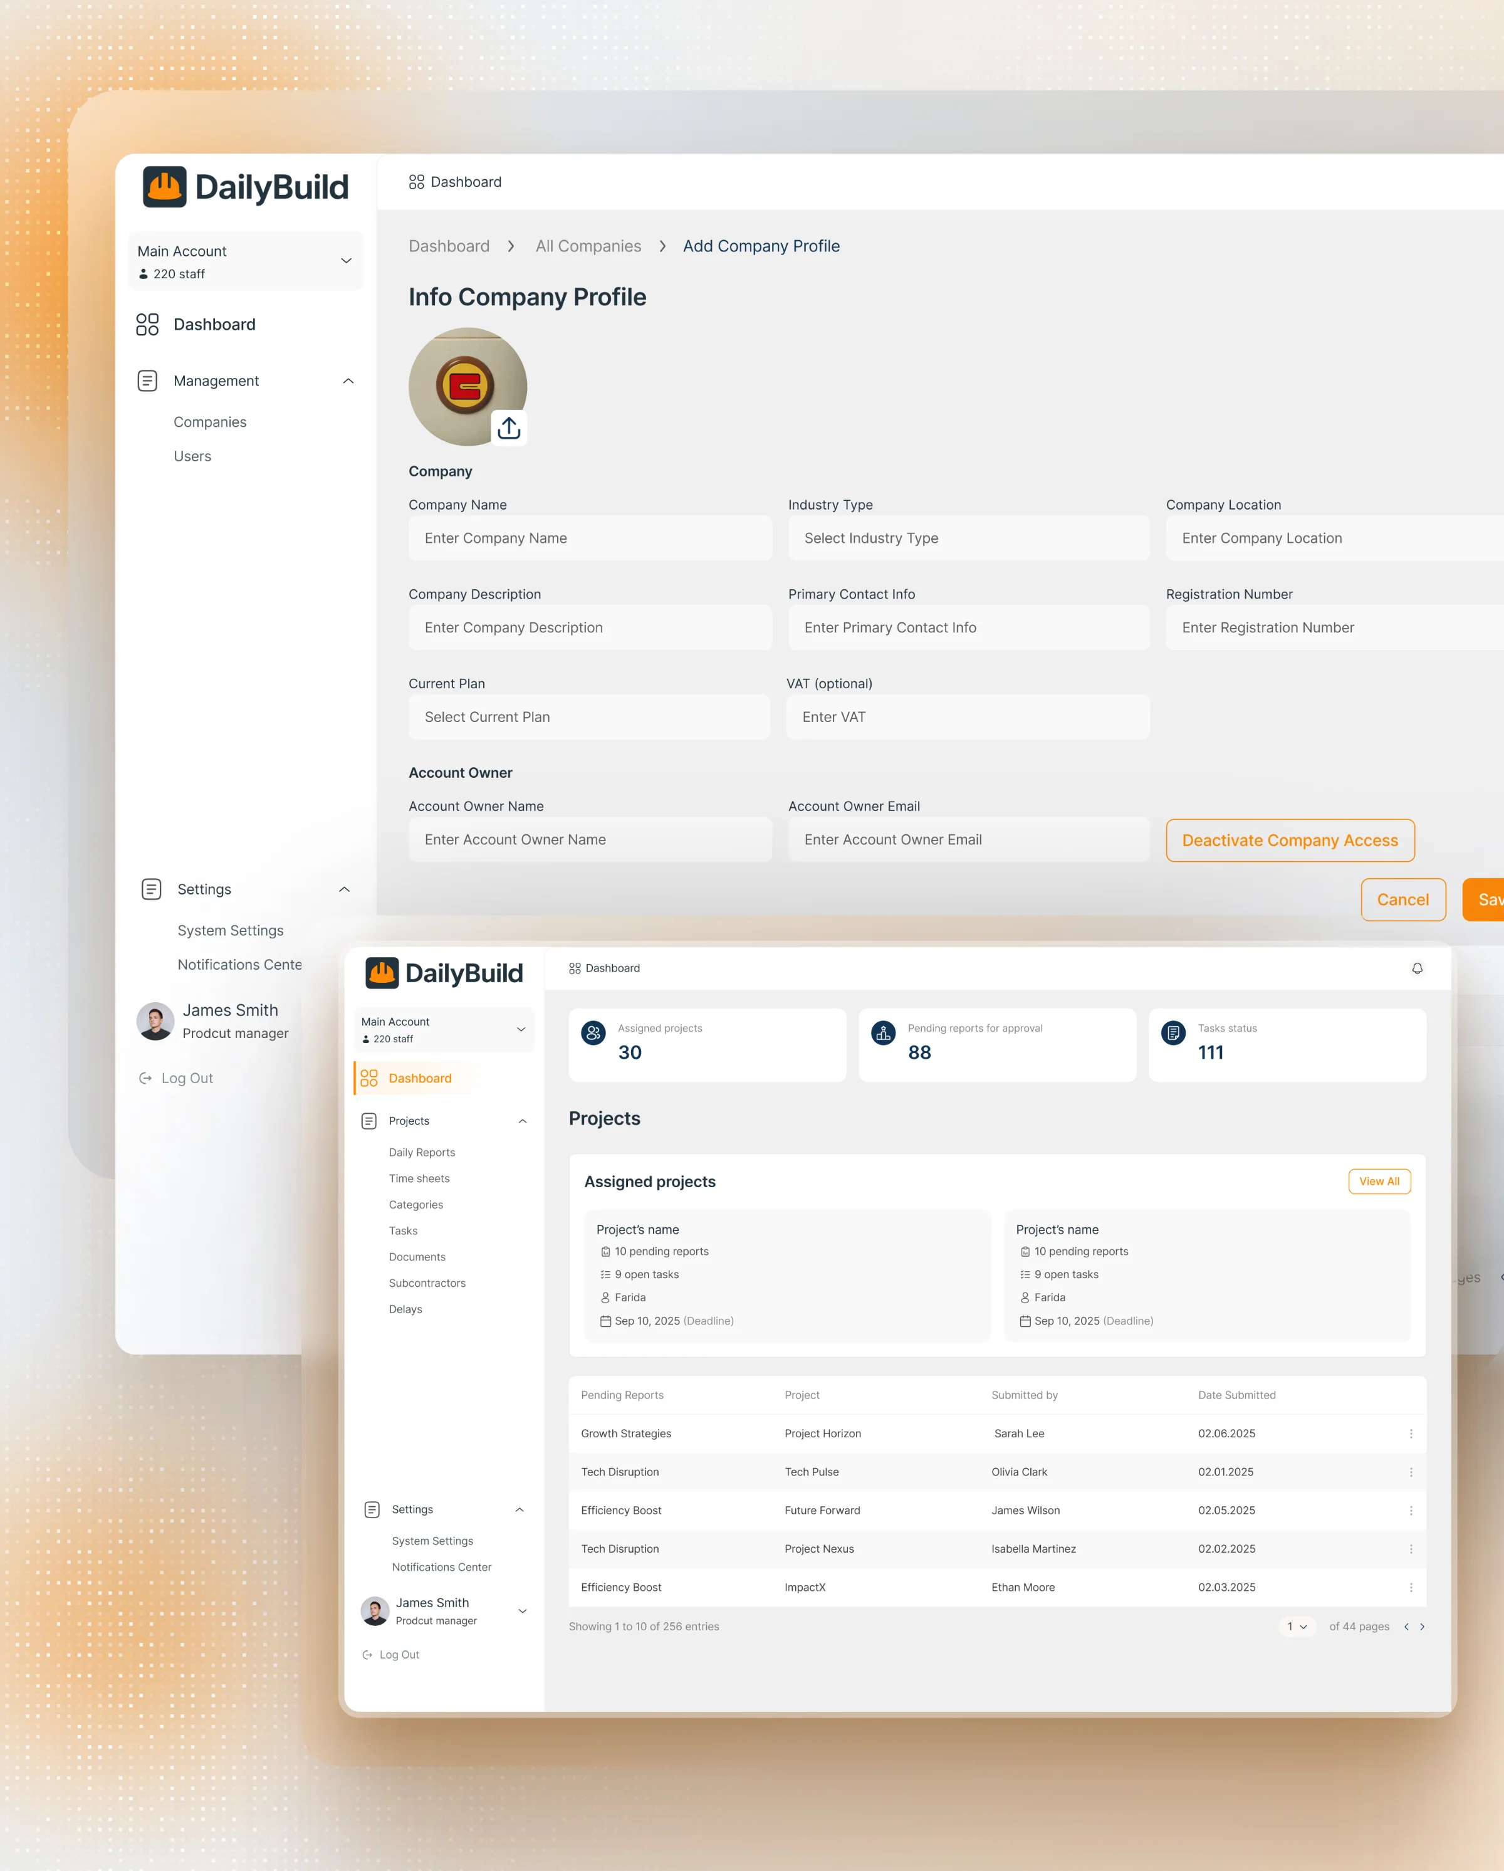Open Companies in the Management menu

210,422
